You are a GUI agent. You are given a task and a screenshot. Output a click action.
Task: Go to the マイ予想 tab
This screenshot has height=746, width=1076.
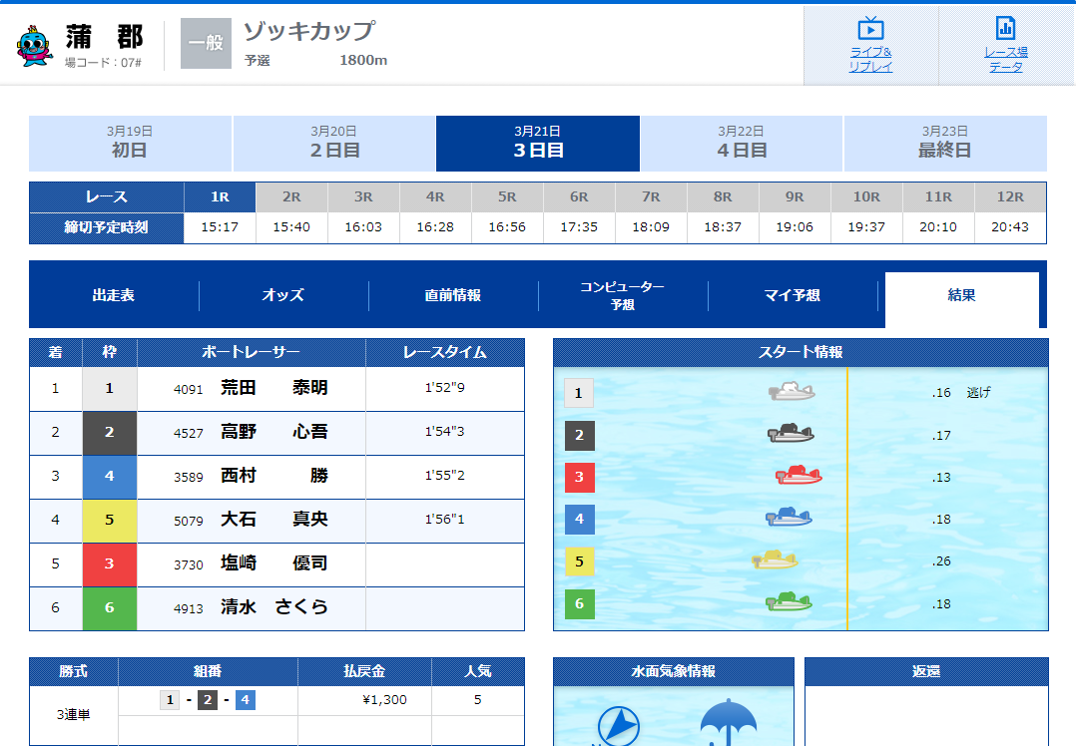coord(793,295)
